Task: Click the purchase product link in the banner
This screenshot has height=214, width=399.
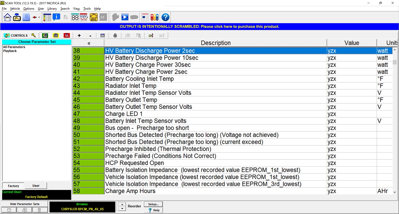Action: click(199, 26)
